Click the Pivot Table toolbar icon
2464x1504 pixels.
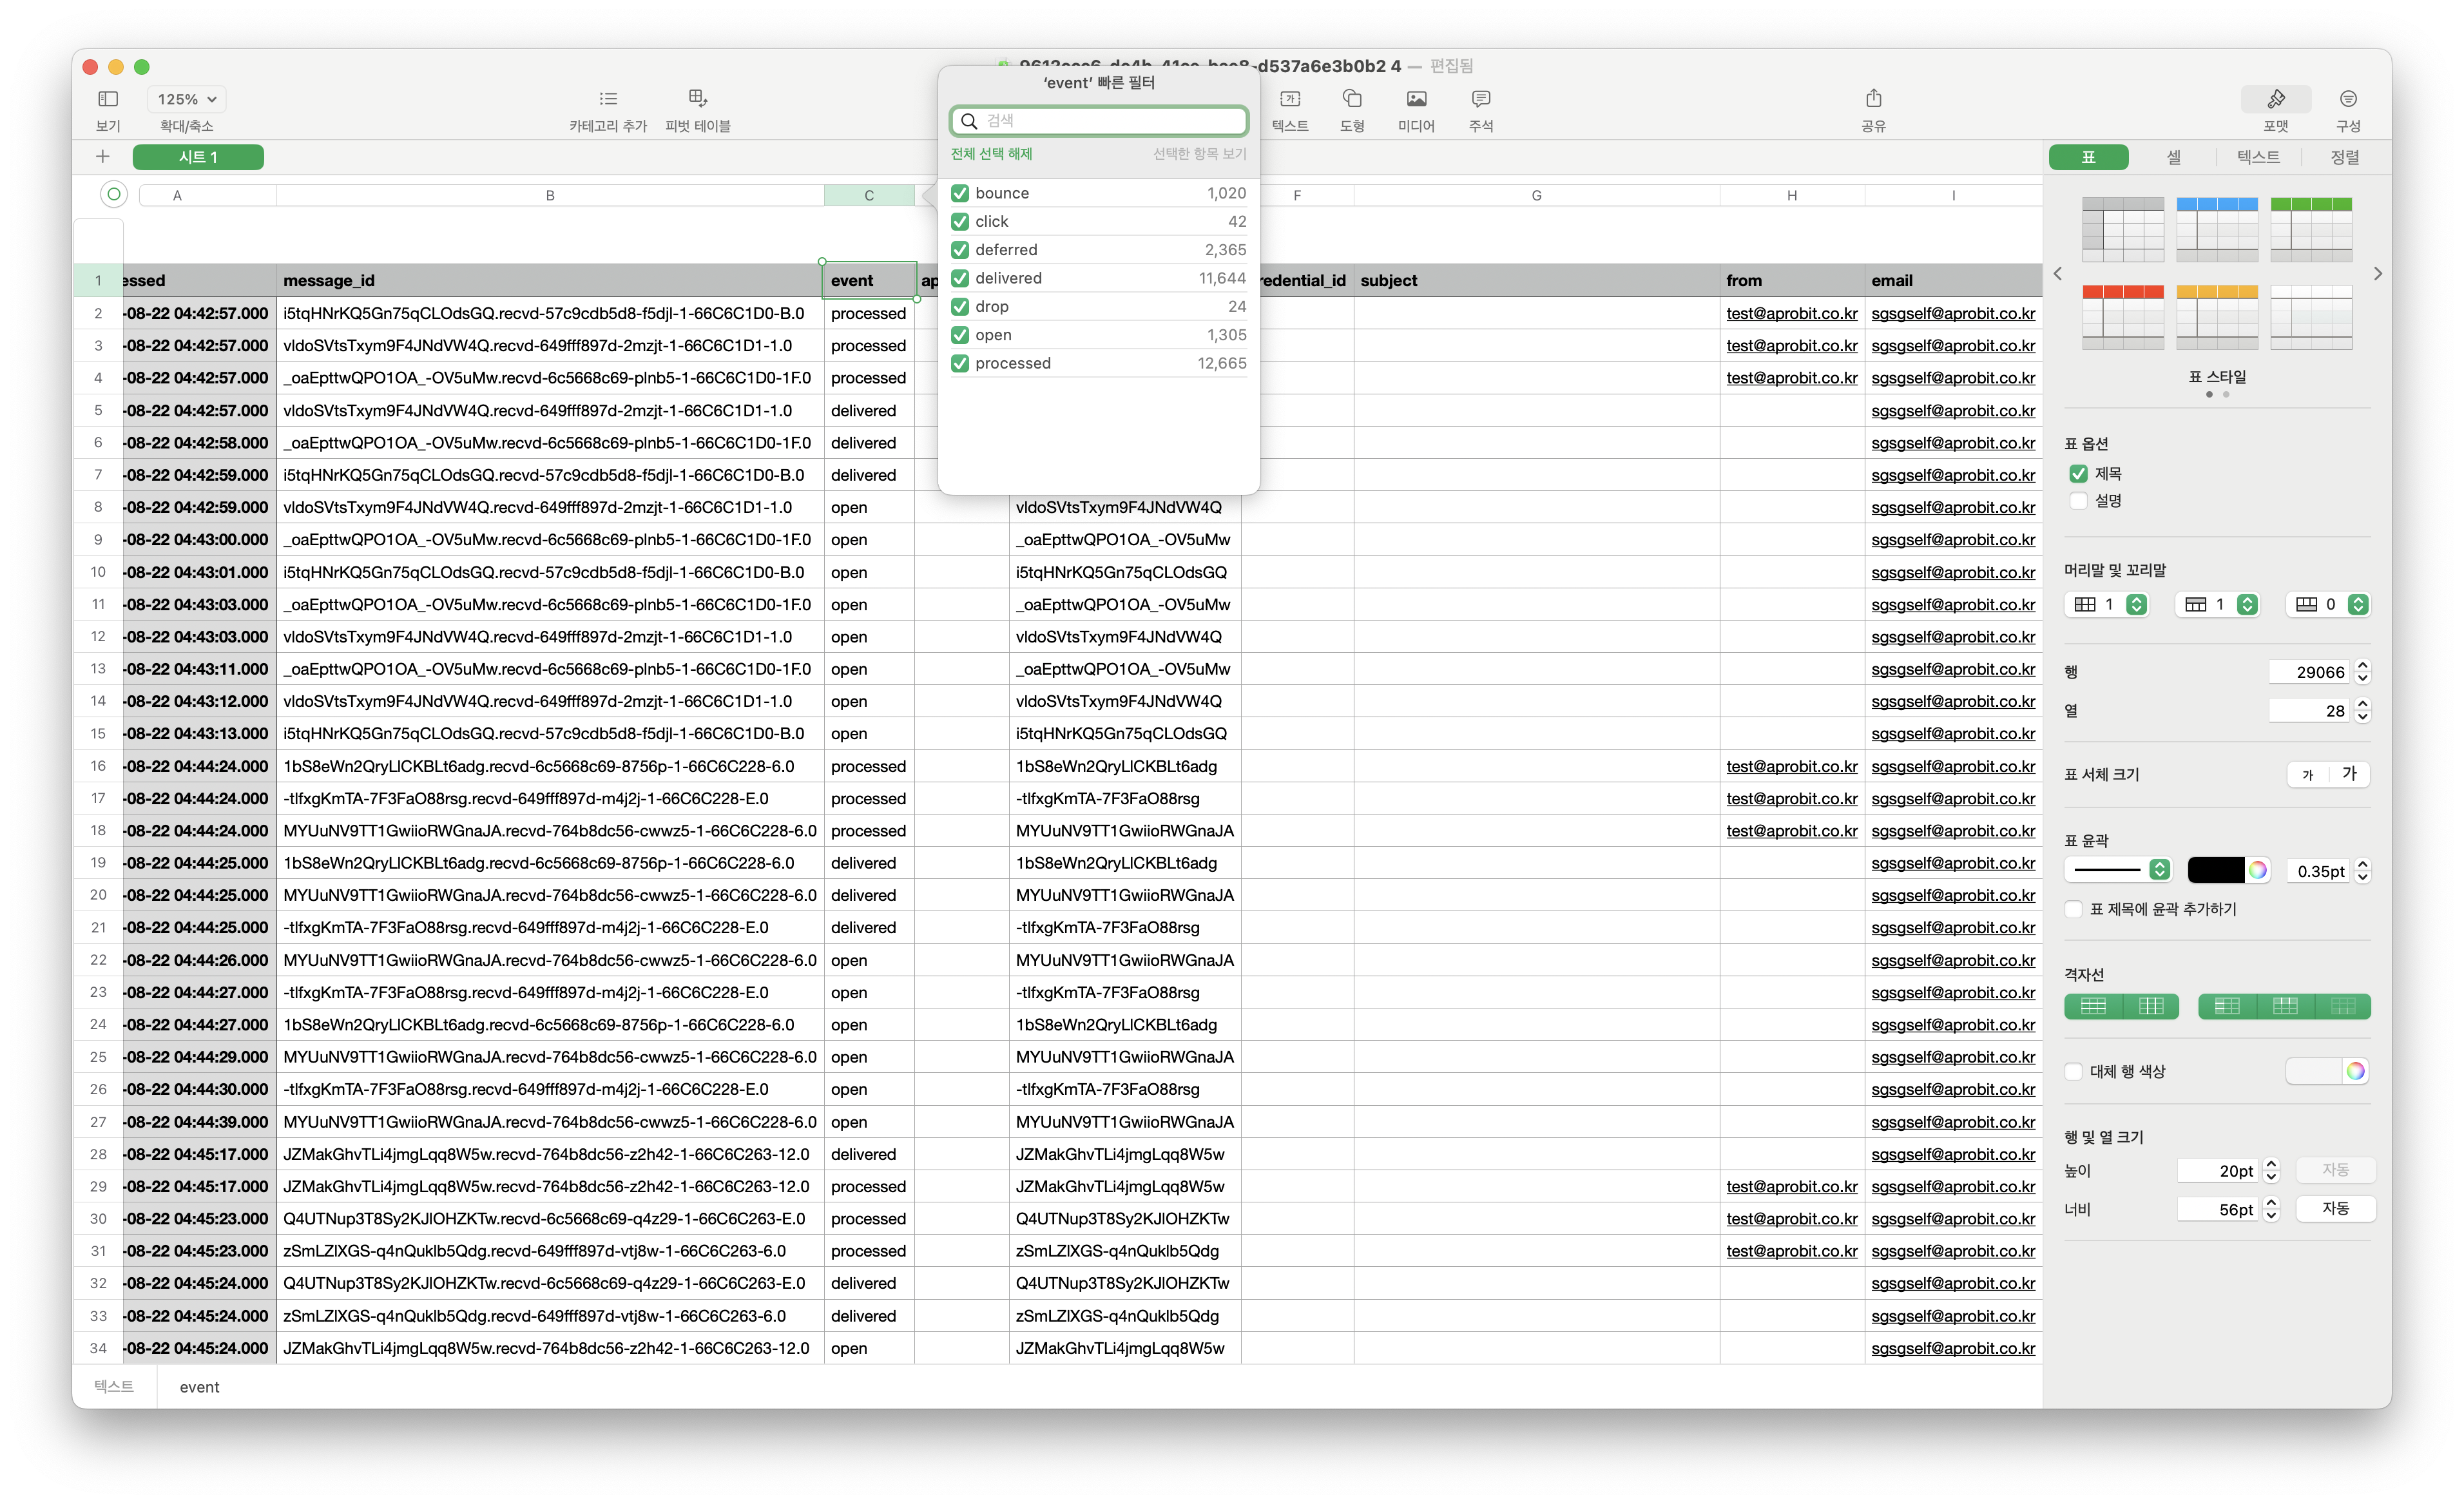pos(698,98)
